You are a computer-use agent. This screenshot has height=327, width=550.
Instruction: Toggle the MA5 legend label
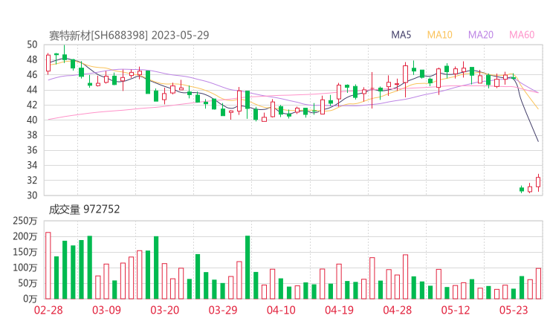[x=401, y=35]
